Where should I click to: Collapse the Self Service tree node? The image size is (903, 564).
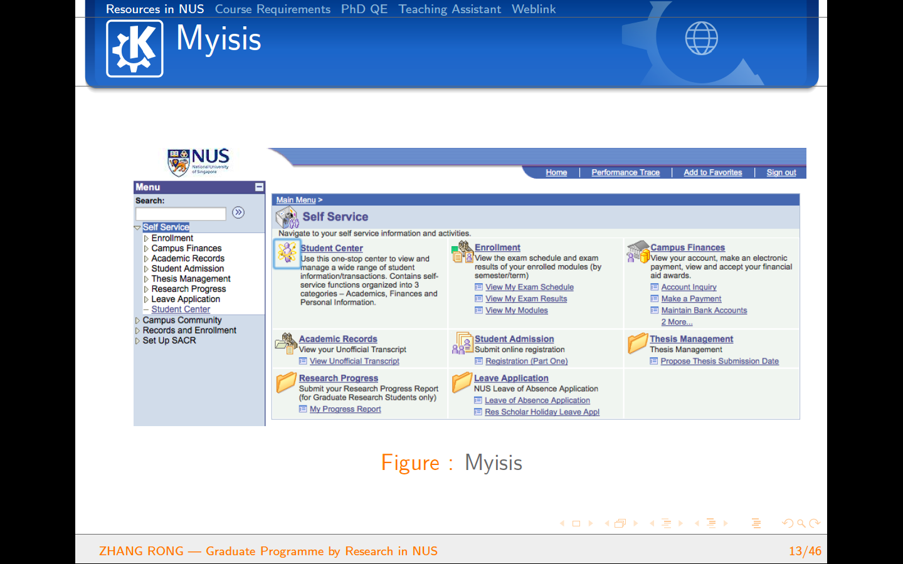pyautogui.click(x=137, y=227)
